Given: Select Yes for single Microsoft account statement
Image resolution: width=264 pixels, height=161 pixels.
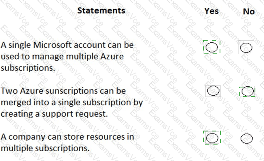Looking at the screenshot, I should (211, 47).
